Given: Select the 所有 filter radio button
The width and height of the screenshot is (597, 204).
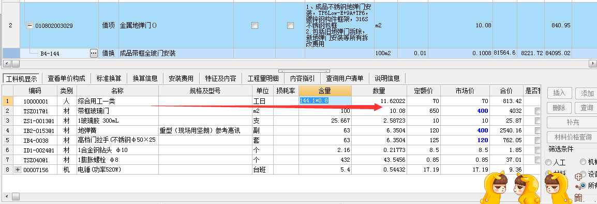Looking at the screenshot, I should pyautogui.click(x=583, y=185).
